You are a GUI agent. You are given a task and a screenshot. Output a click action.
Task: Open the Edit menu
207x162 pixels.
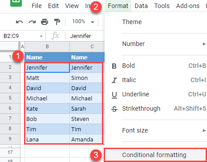point(53,6)
